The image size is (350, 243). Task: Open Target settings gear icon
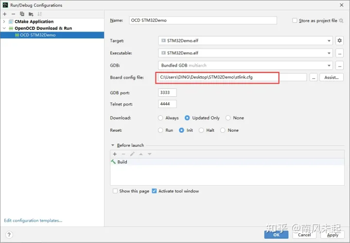click(339, 41)
